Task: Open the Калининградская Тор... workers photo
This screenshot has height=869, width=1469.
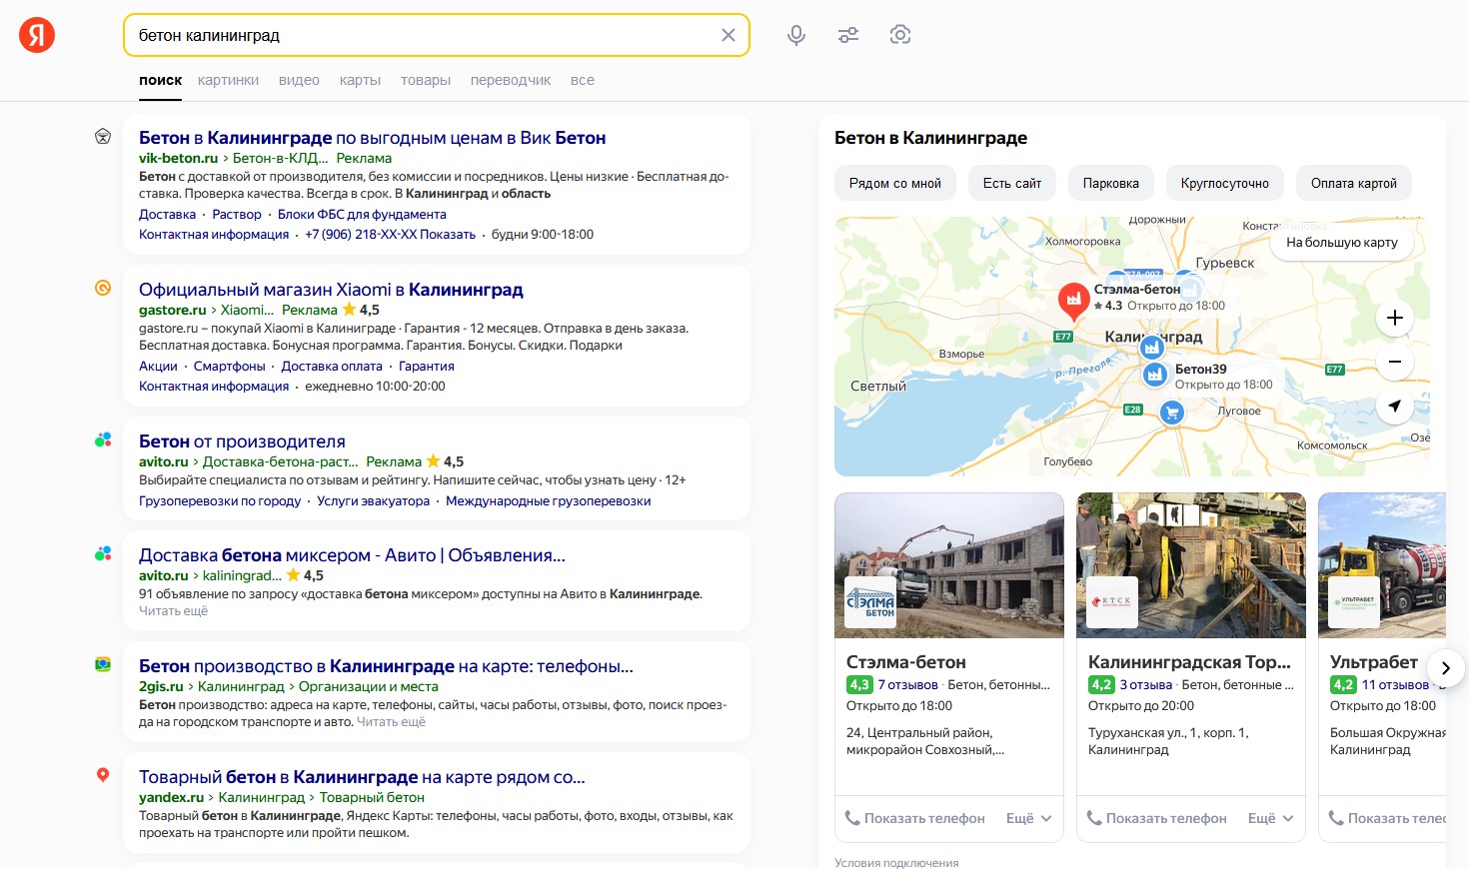Action: pyautogui.click(x=1191, y=565)
